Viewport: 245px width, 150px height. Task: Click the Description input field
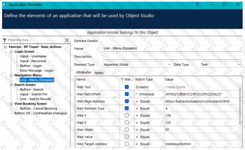[172, 57]
